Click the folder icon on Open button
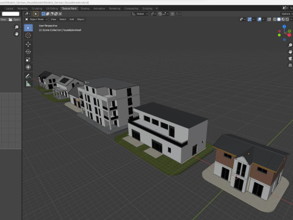The width and height of the screenshot is (293, 220). (x=10, y=20)
